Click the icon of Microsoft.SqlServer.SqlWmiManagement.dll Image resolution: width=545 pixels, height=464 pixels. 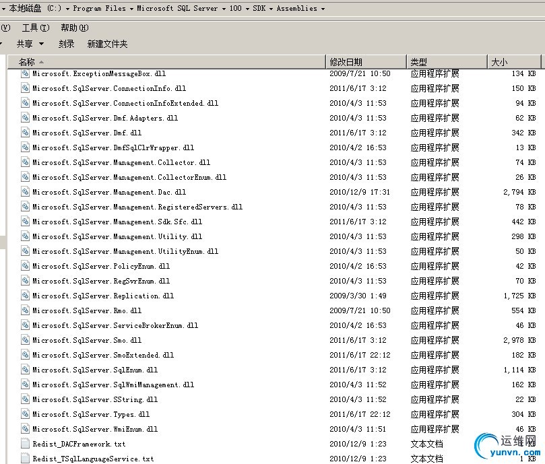click(25, 385)
